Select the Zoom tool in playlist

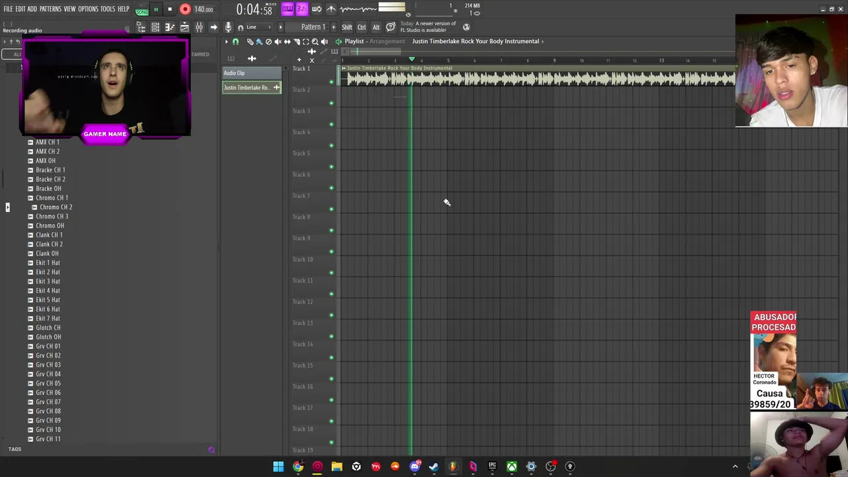pos(315,42)
